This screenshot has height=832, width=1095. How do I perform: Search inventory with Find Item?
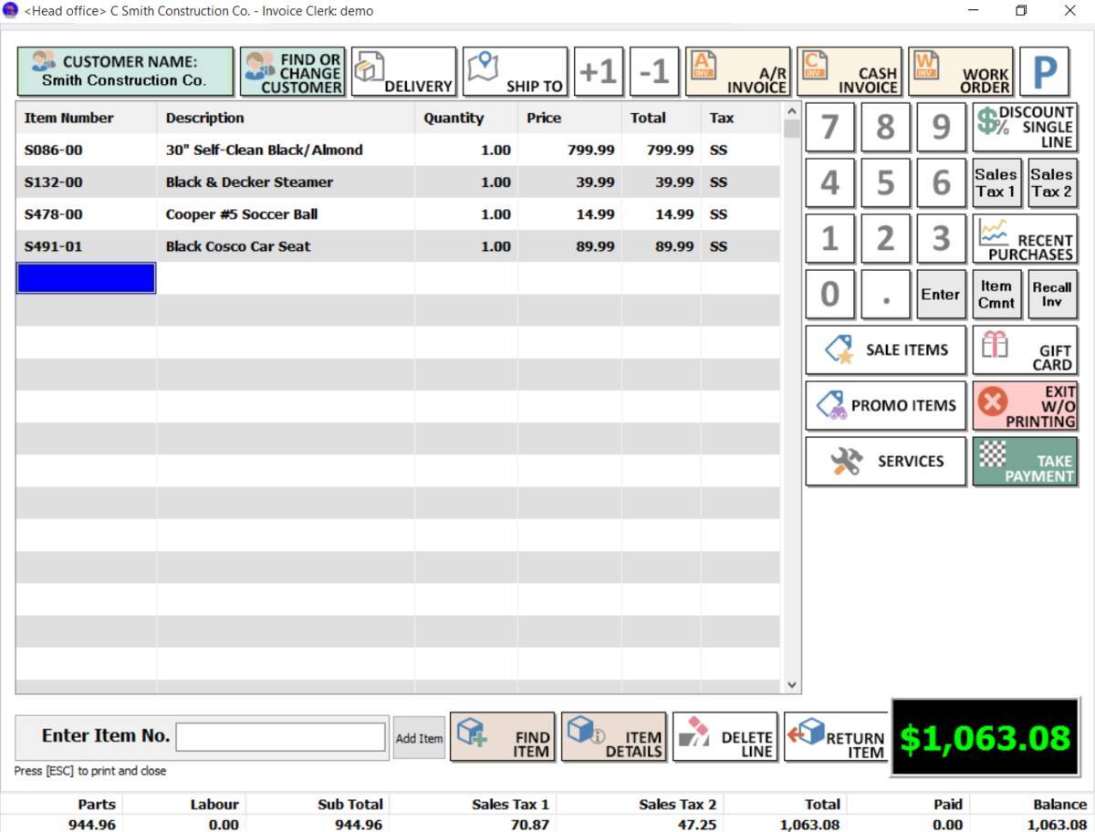[x=503, y=736]
